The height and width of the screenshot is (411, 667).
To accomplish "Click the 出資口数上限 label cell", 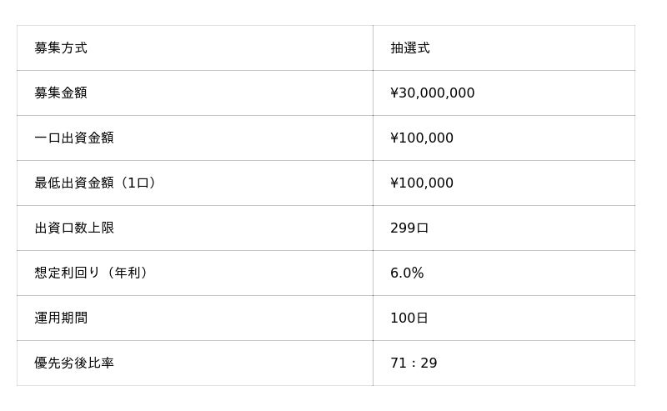I will point(74,228).
